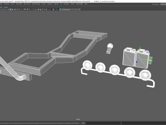Open the Workspace selector dropdown
Screen dimensions: 166x125
pyautogui.click(x=163, y=4)
